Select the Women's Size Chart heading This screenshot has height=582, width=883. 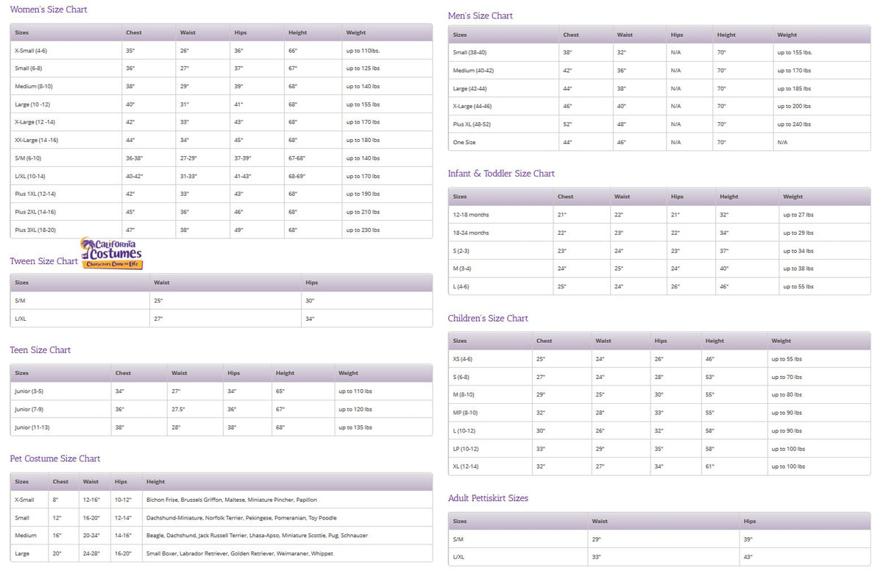[49, 10]
